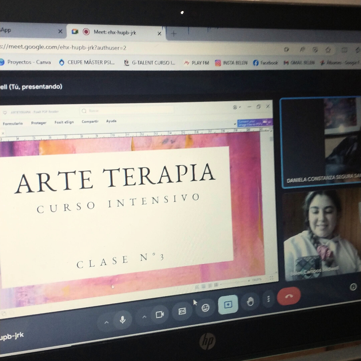Hang up with the red call button
This screenshot has width=361, height=361.
coord(289,296)
